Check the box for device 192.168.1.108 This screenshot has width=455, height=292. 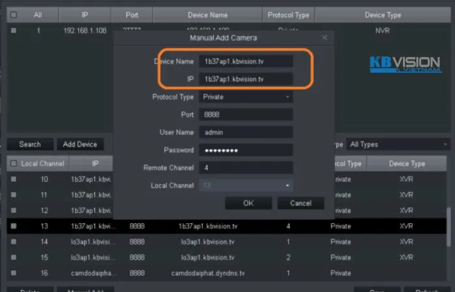click(14, 30)
